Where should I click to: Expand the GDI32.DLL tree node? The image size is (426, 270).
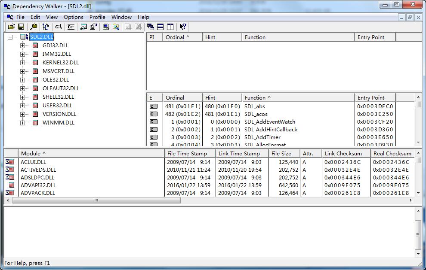tap(22, 46)
